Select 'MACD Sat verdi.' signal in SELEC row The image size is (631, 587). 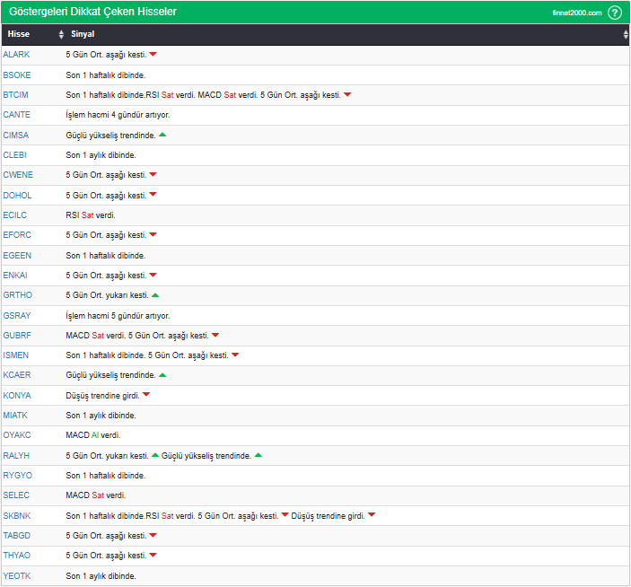(x=96, y=495)
